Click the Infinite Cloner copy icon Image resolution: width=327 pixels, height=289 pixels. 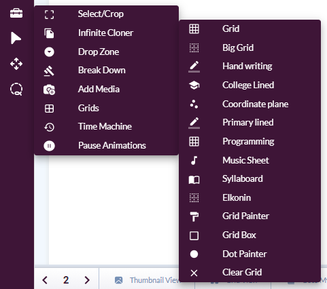(x=49, y=33)
